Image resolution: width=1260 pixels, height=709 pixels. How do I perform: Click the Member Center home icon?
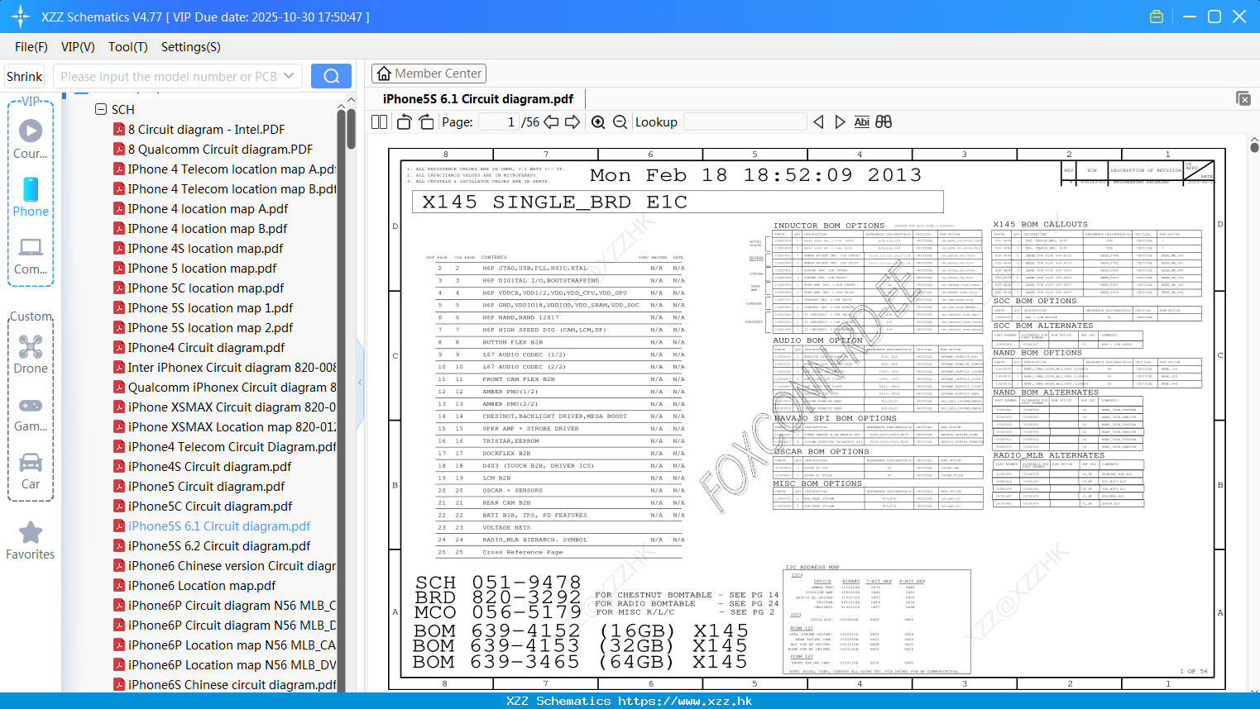point(384,74)
